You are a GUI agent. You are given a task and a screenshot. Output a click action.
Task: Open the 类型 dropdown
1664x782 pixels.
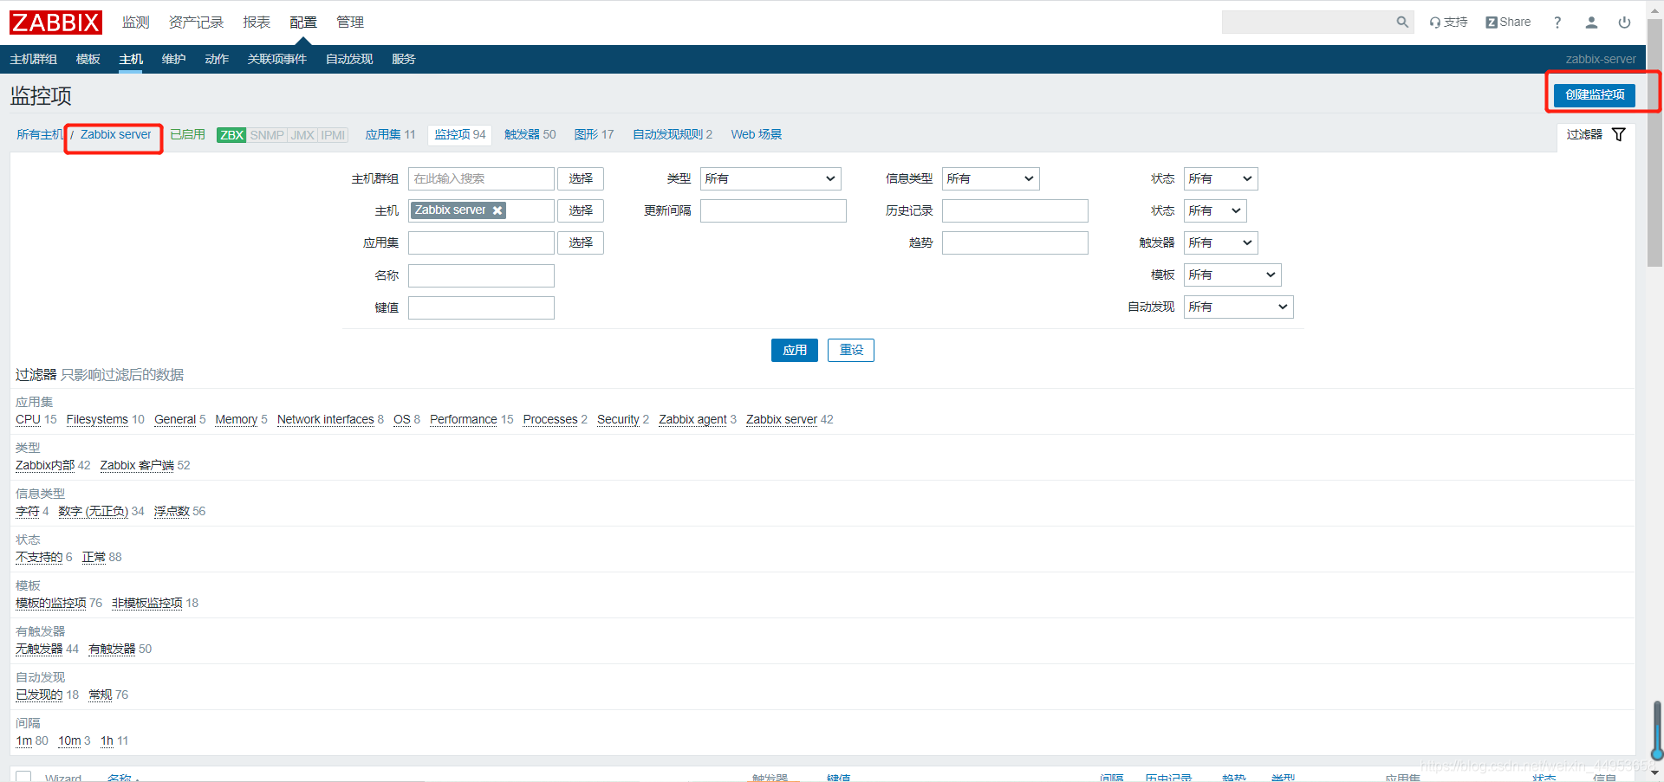tap(770, 179)
